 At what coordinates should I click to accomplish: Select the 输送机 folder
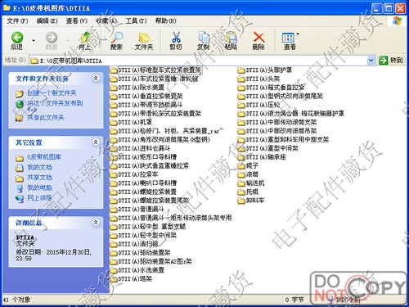[x=251, y=183]
